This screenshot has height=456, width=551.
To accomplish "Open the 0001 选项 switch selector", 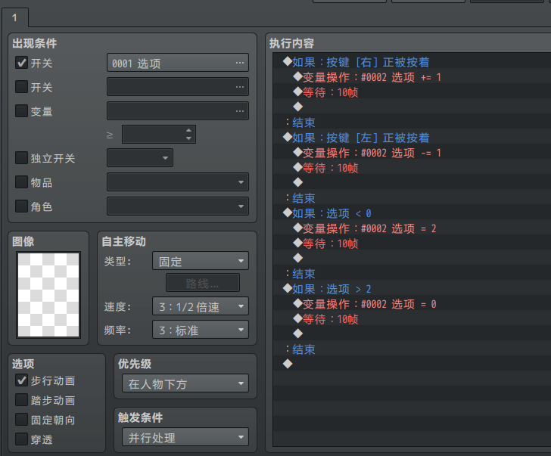I will [x=178, y=63].
